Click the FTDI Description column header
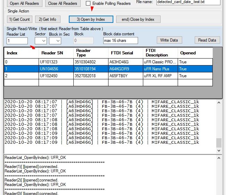This screenshot has width=226, height=195. [160, 53]
